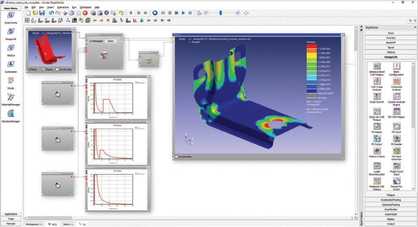Select the FE Reader glyph
The width and height of the screenshot is (418, 227).
tap(397, 140)
